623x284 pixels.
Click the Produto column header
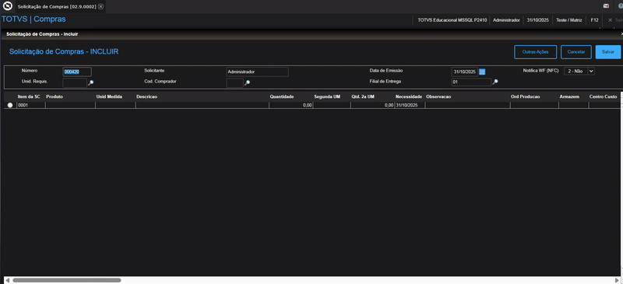(x=55, y=96)
